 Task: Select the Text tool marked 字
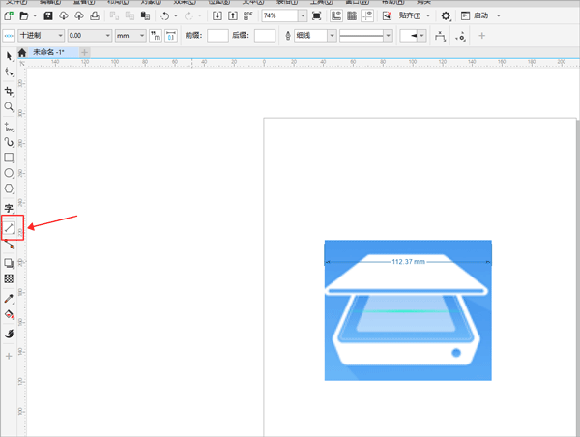tap(9, 208)
